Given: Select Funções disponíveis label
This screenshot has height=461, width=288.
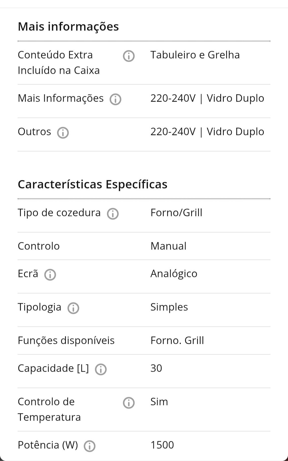Looking at the screenshot, I should 66,340.
